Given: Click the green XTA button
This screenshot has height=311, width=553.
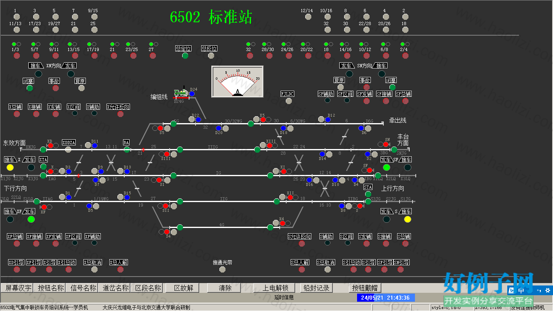Looking at the screenshot, I should click(43, 166).
